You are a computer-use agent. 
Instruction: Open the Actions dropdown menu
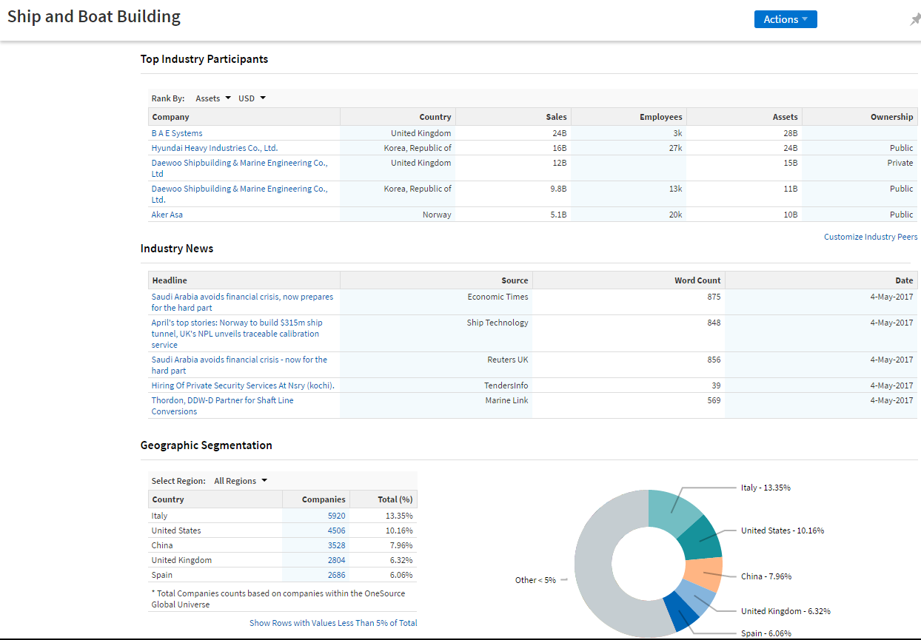point(786,19)
